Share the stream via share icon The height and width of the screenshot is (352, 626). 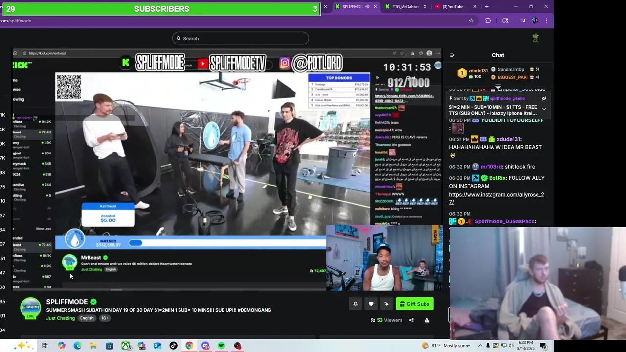[411, 320]
